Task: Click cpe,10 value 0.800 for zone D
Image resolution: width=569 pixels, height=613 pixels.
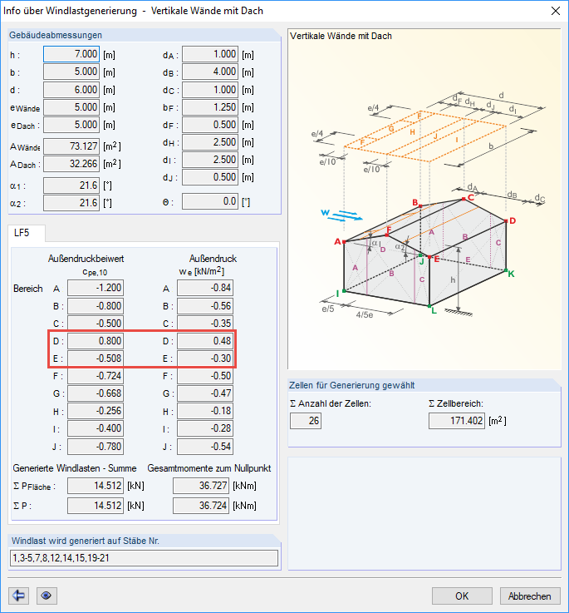Action: [96, 341]
